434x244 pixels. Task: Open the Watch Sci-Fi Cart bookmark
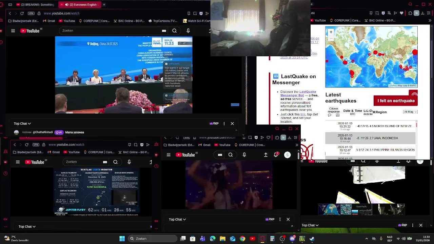point(196,21)
